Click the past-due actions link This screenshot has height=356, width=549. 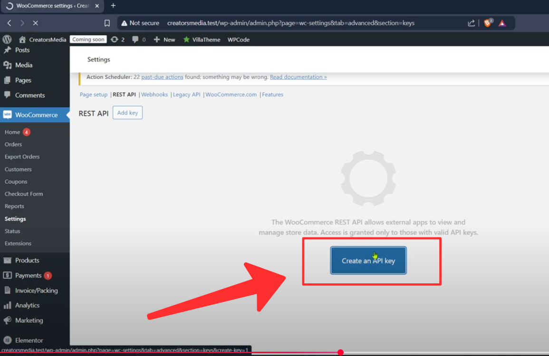point(162,77)
